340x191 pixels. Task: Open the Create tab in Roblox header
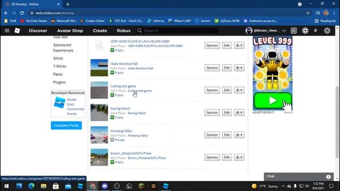tap(100, 31)
